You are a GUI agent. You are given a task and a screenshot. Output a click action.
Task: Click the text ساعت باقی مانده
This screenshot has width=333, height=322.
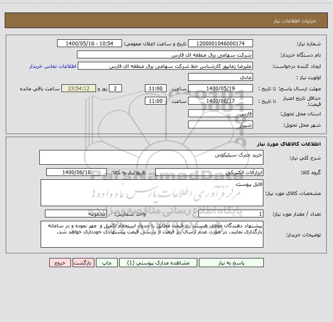click(x=40, y=89)
